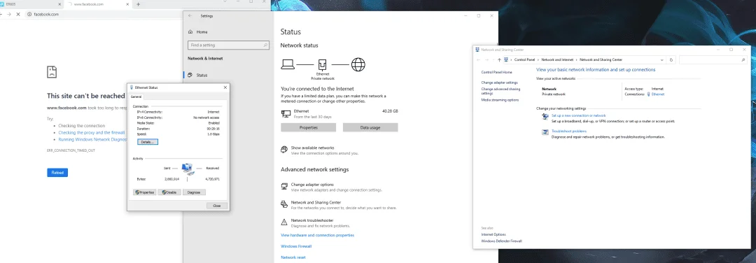756x263 pixels.
Task: Stop loading the facebook.com page
Action: [x=18, y=15]
